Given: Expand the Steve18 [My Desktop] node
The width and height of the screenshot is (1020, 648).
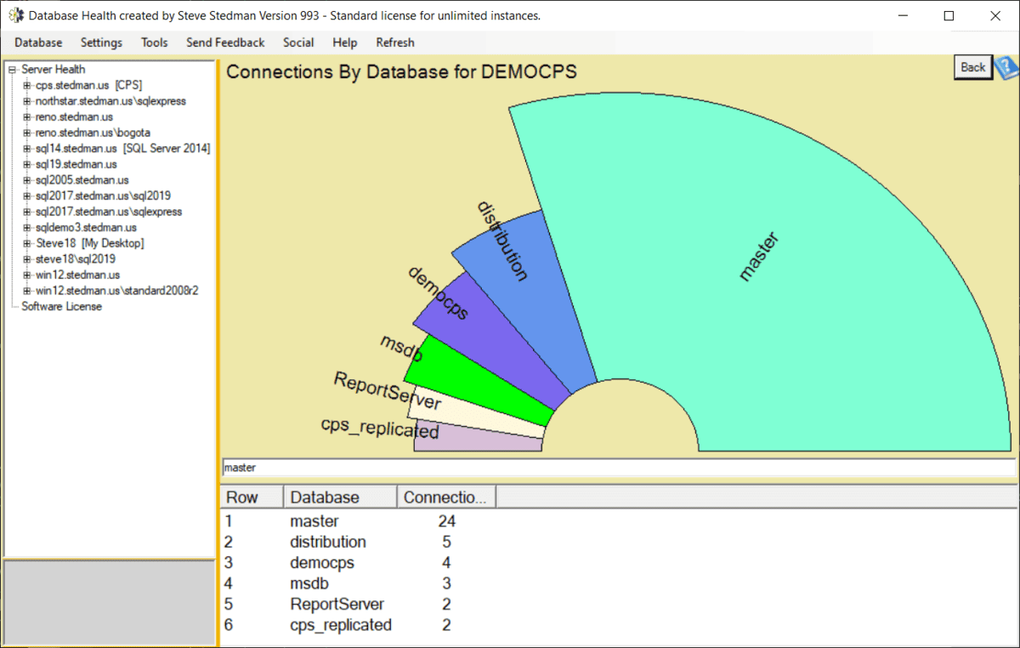Looking at the screenshot, I should 28,243.
